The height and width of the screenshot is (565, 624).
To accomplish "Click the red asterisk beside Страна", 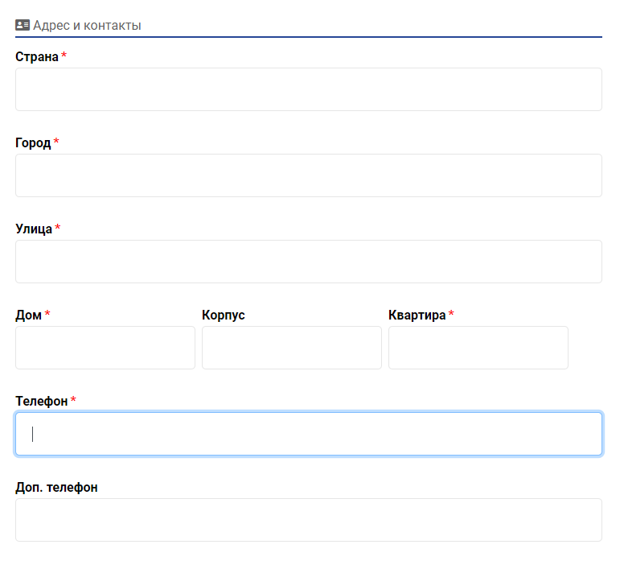I will coord(64,56).
